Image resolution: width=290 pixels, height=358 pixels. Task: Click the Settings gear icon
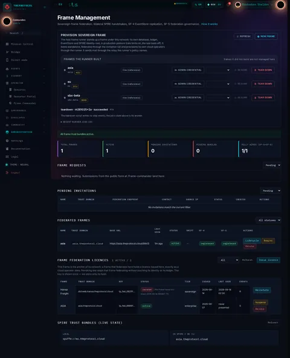7,141
